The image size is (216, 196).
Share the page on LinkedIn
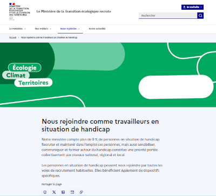click(x=63, y=192)
